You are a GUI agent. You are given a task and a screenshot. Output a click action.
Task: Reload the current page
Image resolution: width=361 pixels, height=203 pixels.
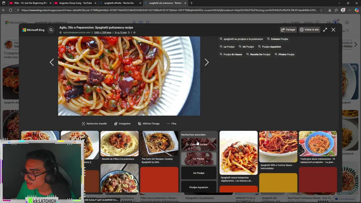tap(10, 10)
